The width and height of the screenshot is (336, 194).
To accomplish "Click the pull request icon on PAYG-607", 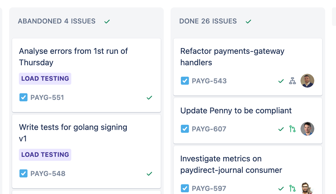I will click(292, 129).
